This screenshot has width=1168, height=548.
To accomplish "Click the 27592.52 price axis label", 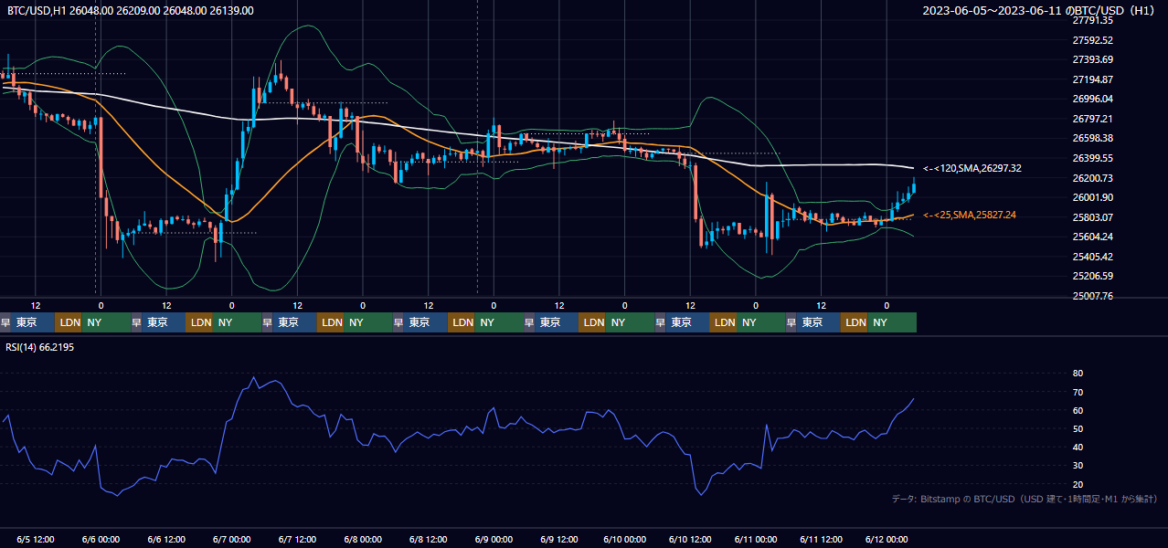I will pos(1092,40).
